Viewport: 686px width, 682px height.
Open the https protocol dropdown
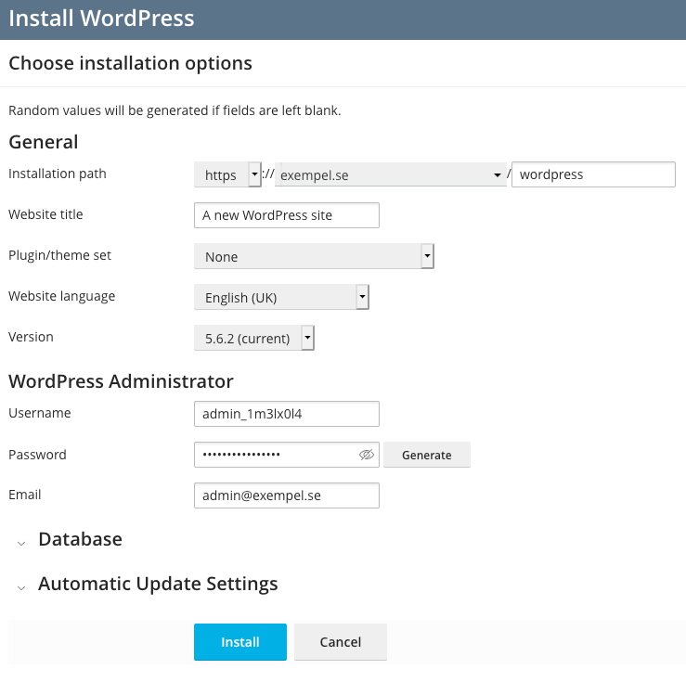(227, 174)
